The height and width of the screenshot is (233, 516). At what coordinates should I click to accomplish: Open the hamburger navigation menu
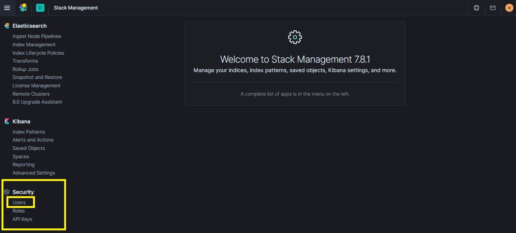click(x=7, y=8)
